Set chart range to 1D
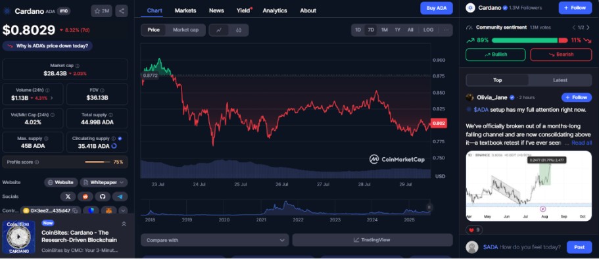This screenshot has height=259, width=599. 358,30
